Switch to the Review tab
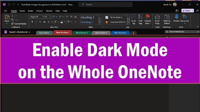Image resolution: width=200 pixels, height=112 pixels. click(49, 11)
